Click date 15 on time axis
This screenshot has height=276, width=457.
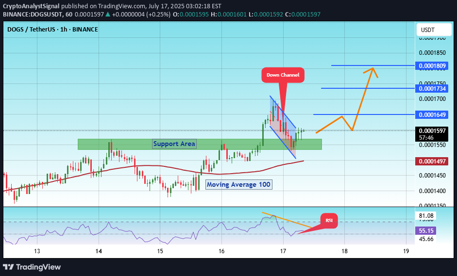[160, 251]
